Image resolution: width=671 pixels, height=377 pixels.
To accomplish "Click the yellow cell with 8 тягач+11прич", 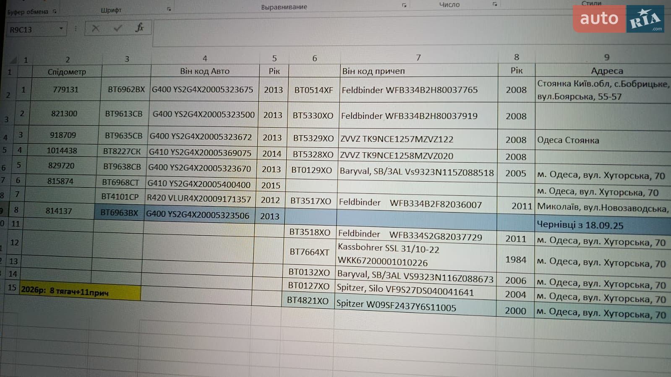I will 80,291.
